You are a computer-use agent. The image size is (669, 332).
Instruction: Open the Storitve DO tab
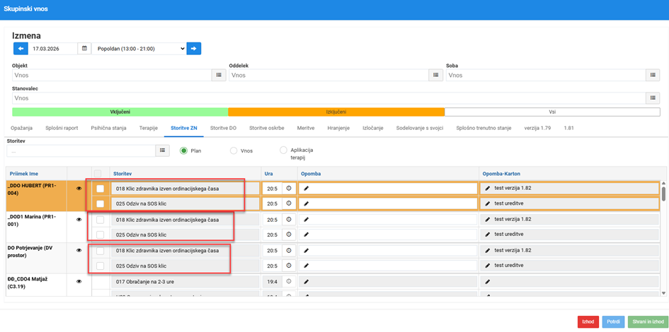(223, 128)
